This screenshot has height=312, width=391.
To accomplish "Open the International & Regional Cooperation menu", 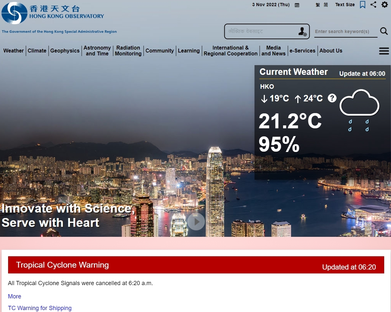I will [x=231, y=51].
